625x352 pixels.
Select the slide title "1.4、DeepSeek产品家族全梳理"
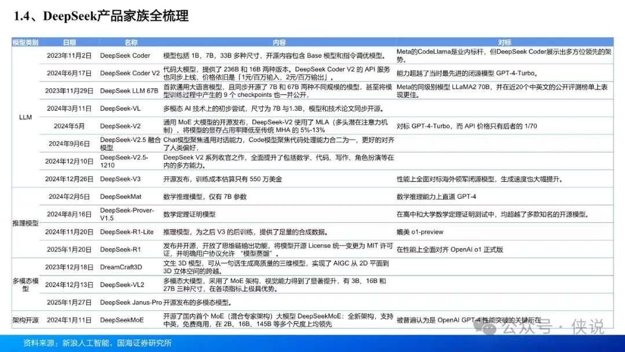101,16
